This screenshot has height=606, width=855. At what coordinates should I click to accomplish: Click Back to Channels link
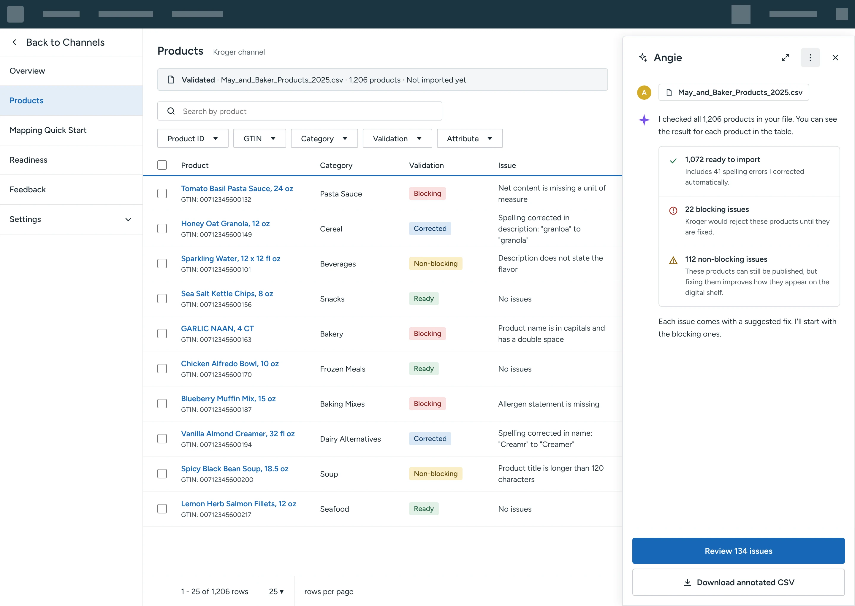pos(65,42)
